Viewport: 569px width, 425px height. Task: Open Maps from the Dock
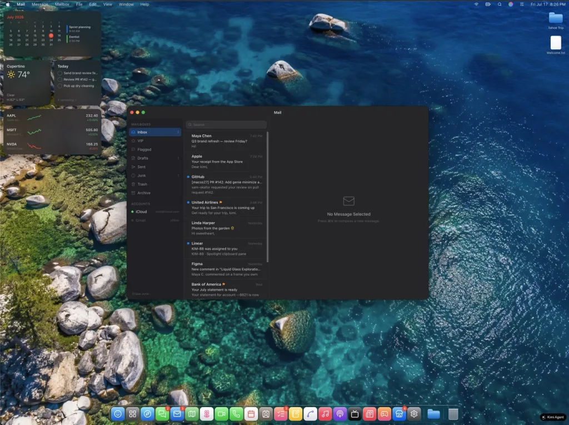[192, 414]
